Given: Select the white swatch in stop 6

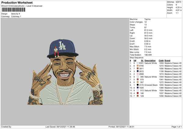Looking at the screenshot, I should (138, 77).
